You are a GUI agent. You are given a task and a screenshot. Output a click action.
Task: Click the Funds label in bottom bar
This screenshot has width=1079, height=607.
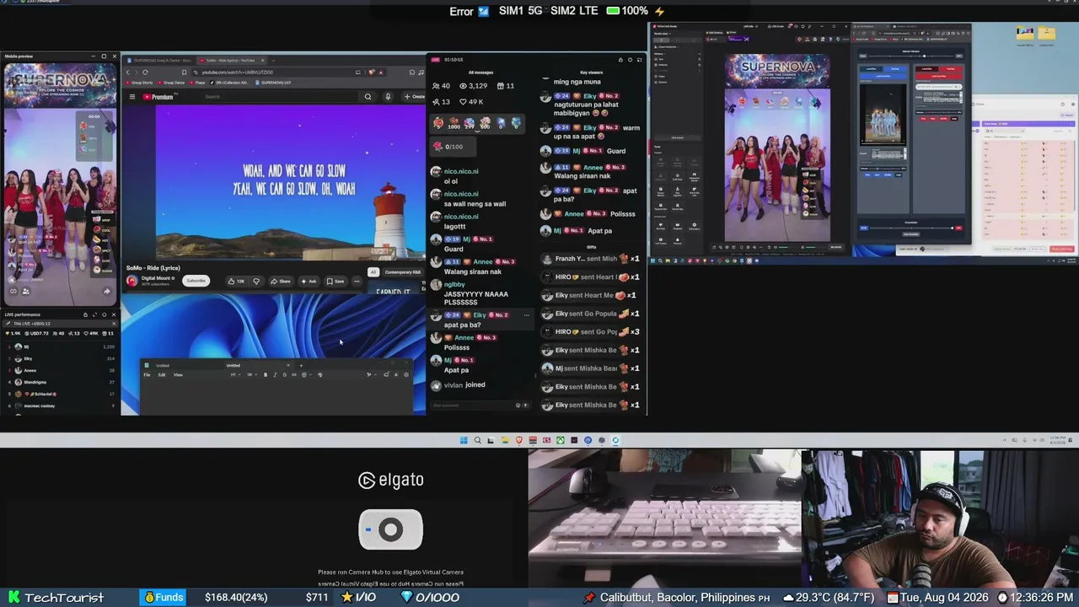164,598
